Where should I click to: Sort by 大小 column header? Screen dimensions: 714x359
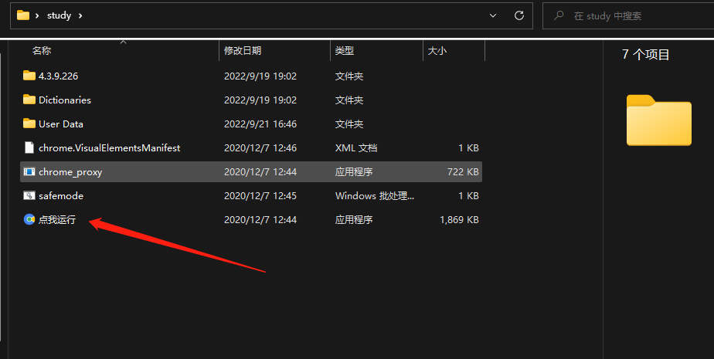437,50
